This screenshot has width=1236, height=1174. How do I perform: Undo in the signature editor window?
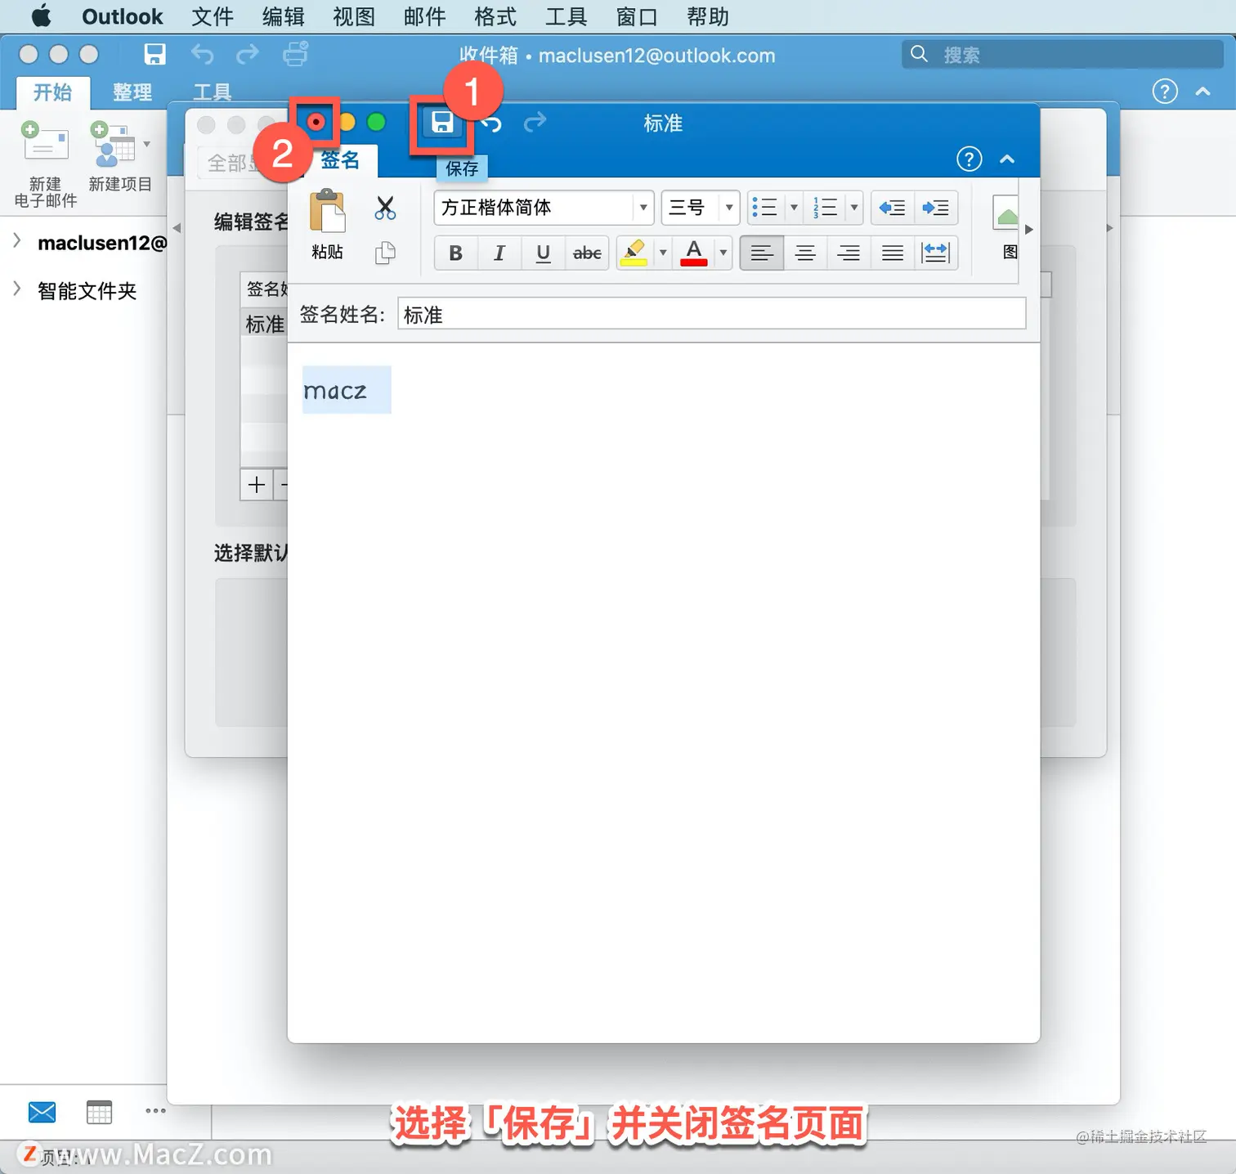491,123
